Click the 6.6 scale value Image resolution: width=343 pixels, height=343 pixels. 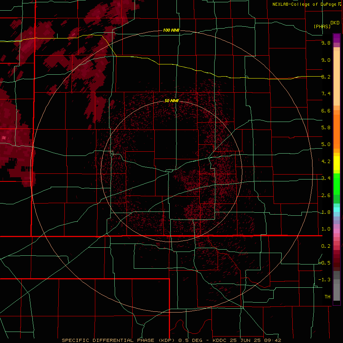pos(326,111)
